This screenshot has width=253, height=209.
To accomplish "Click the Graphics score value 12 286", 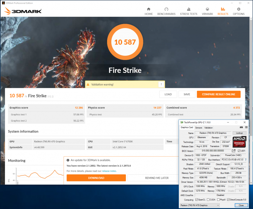I will pyautogui.click(x=79, y=108).
